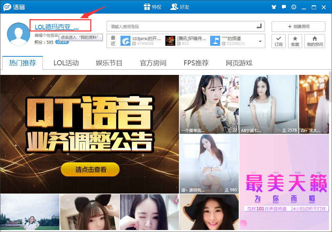The height and width of the screenshot is (232, 332).
Task: Switch to the LOL活动 tab
Action: click(66, 63)
